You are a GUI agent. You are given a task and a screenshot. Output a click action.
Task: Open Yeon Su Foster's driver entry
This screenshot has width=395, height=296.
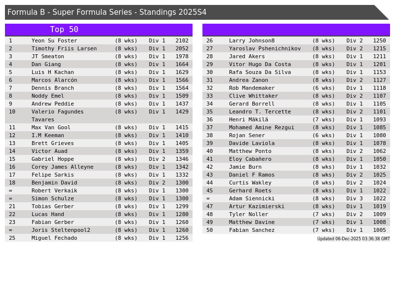click(54, 40)
